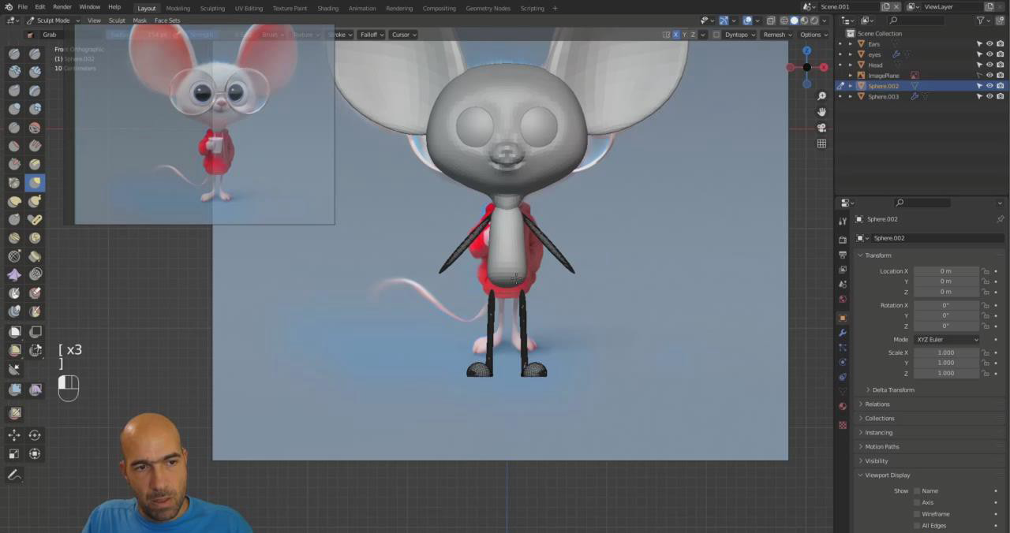Open the Falloff popover button

[371, 35]
